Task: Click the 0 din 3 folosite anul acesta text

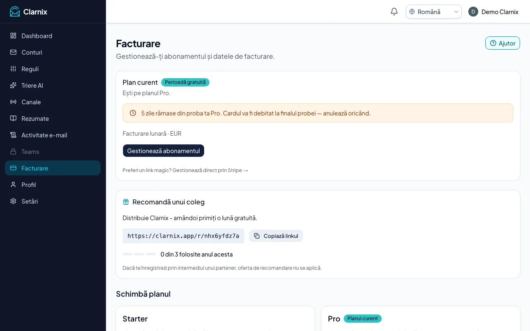Action: click(197, 254)
